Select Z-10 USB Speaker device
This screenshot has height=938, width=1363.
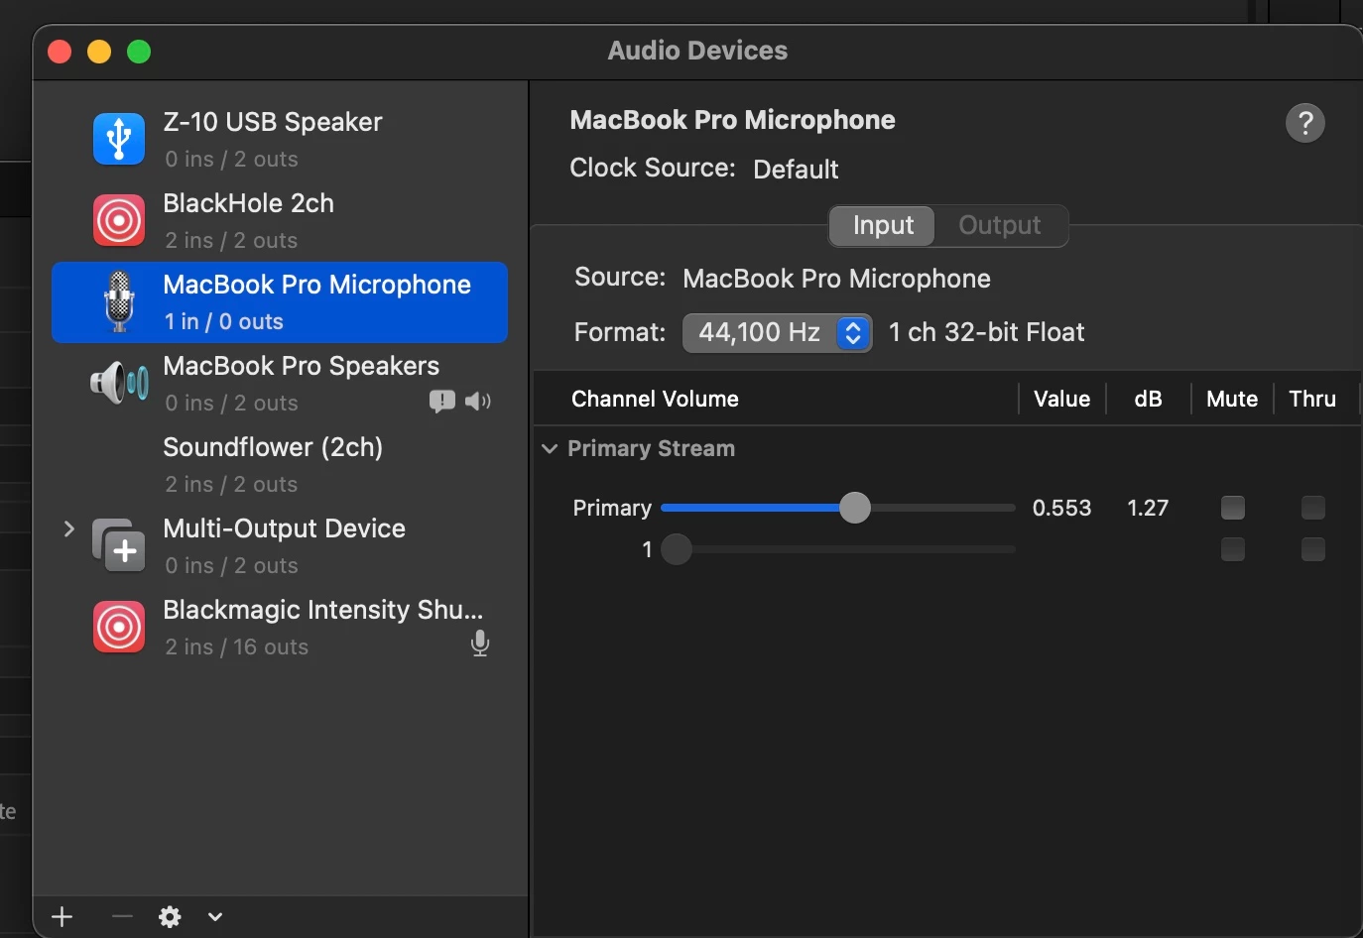click(280, 140)
